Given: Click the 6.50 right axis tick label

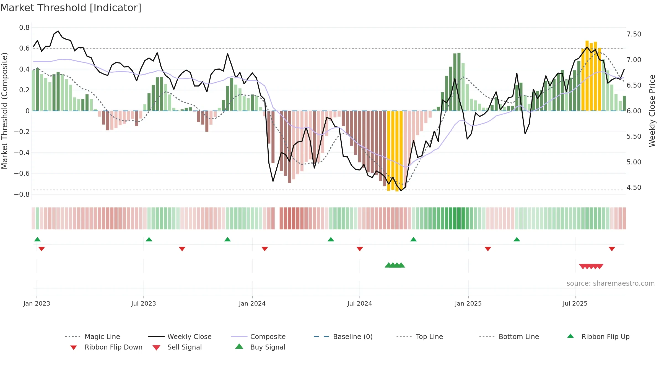Looking at the screenshot, I should pyautogui.click(x=634, y=85).
